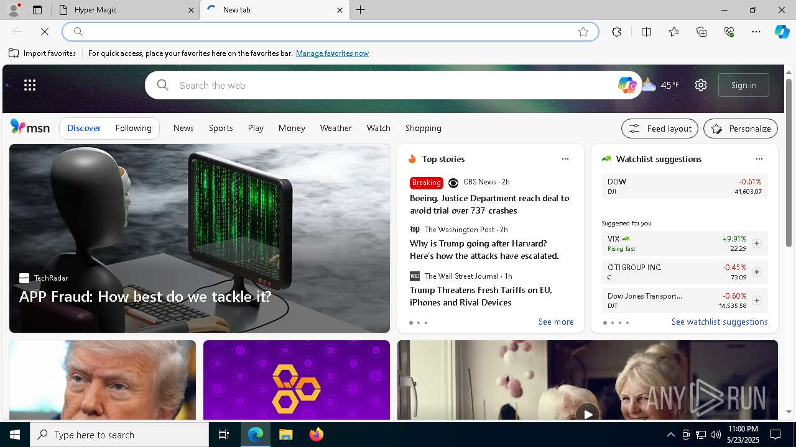Open weather showing 45°F
The height and width of the screenshot is (447, 796).
coord(660,85)
